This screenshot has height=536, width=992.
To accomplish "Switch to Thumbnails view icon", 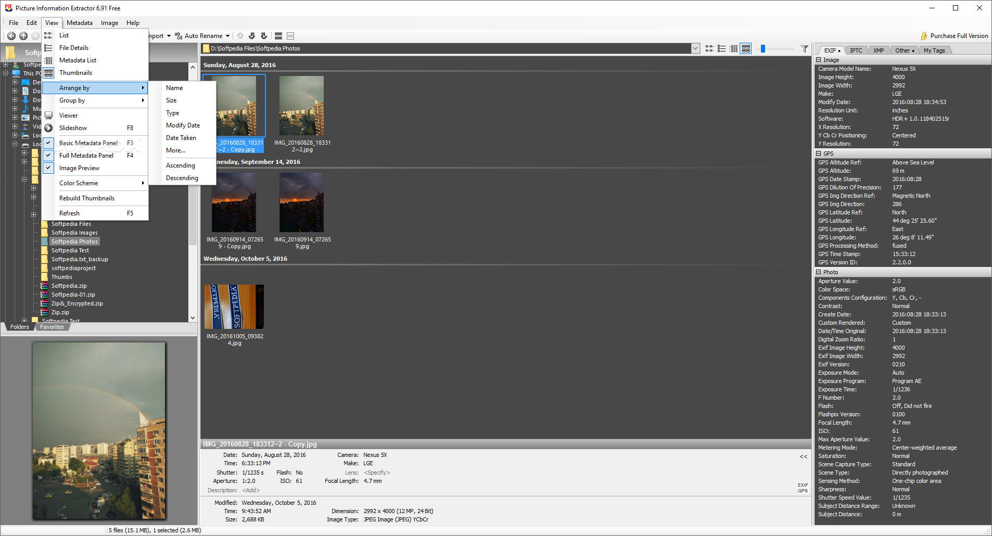I will pyautogui.click(x=746, y=48).
